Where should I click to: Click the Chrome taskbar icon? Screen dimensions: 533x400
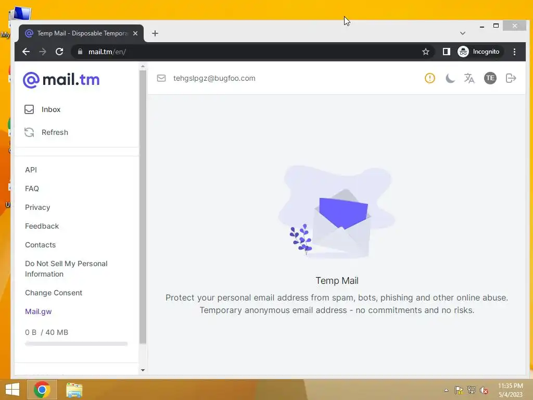42,390
